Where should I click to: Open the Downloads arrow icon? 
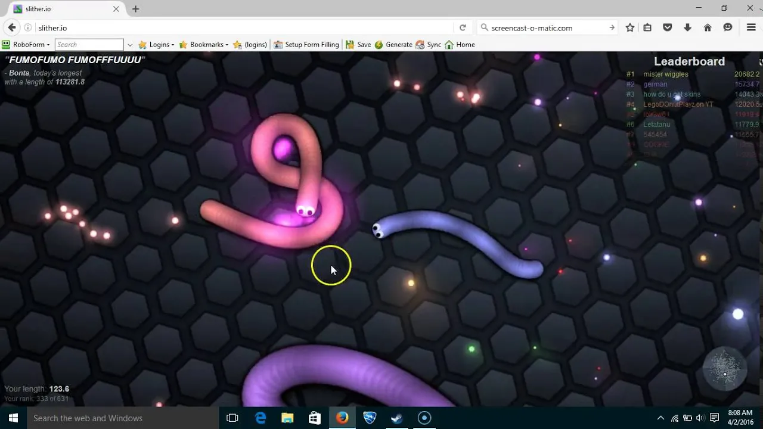point(687,27)
